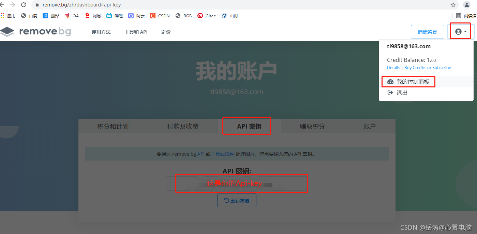Click the 消除背景 button
Screen dimensions: 477x234
point(428,32)
